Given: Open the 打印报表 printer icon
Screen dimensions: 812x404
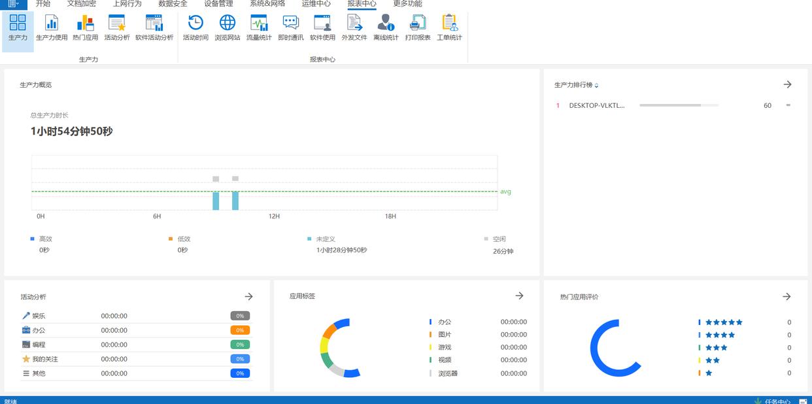Looking at the screenshot, I should click(x=418, y=27).
